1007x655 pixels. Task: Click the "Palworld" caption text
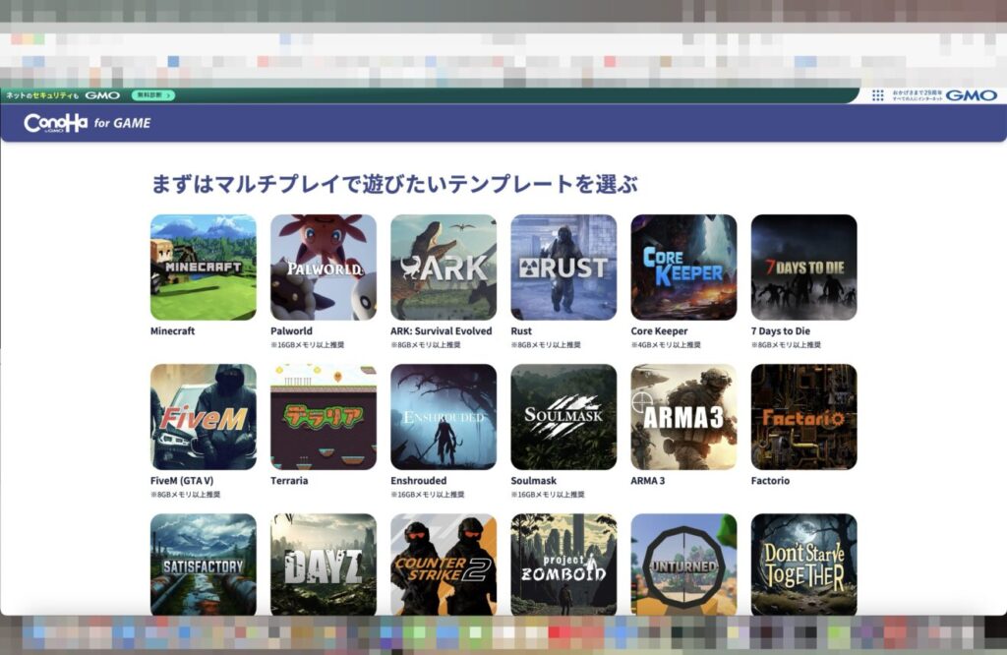point(291,330)
